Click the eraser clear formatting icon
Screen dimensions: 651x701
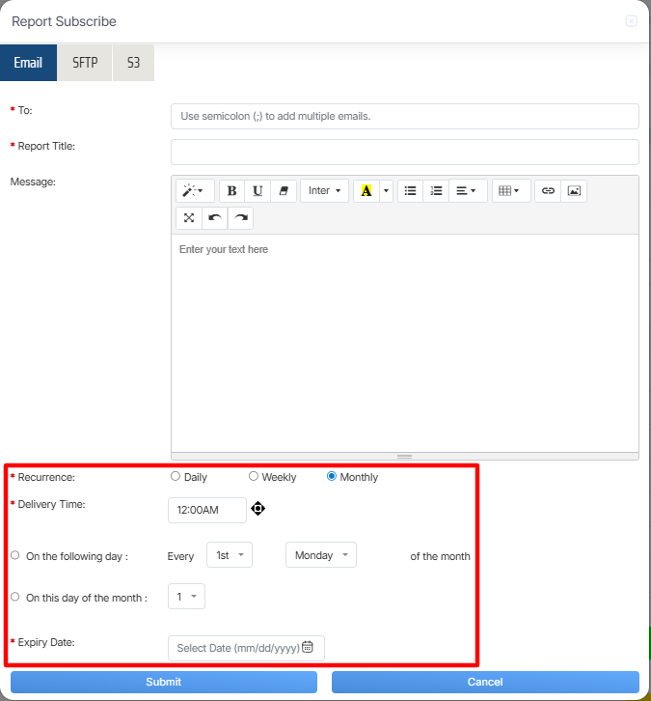(284, 191)
